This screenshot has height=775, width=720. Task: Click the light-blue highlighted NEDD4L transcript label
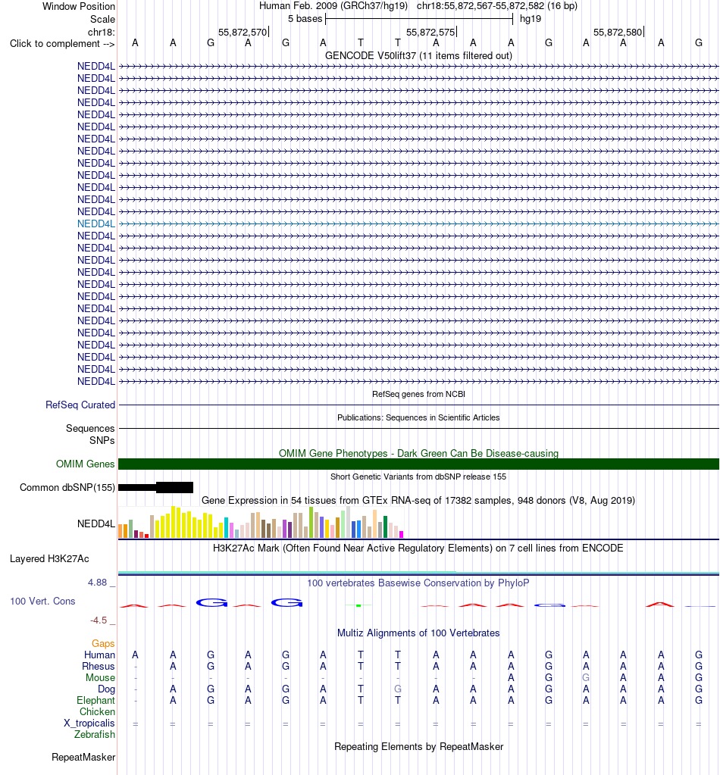[x=96, y=224]
